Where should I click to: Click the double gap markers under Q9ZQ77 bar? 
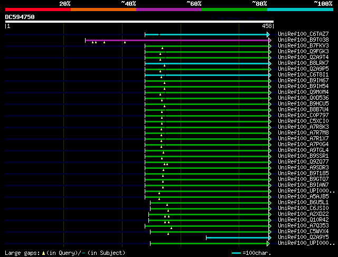(166, 164)
